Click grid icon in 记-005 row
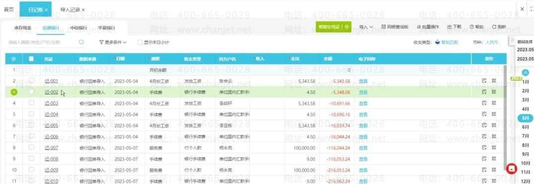 (x=494, y=125)
